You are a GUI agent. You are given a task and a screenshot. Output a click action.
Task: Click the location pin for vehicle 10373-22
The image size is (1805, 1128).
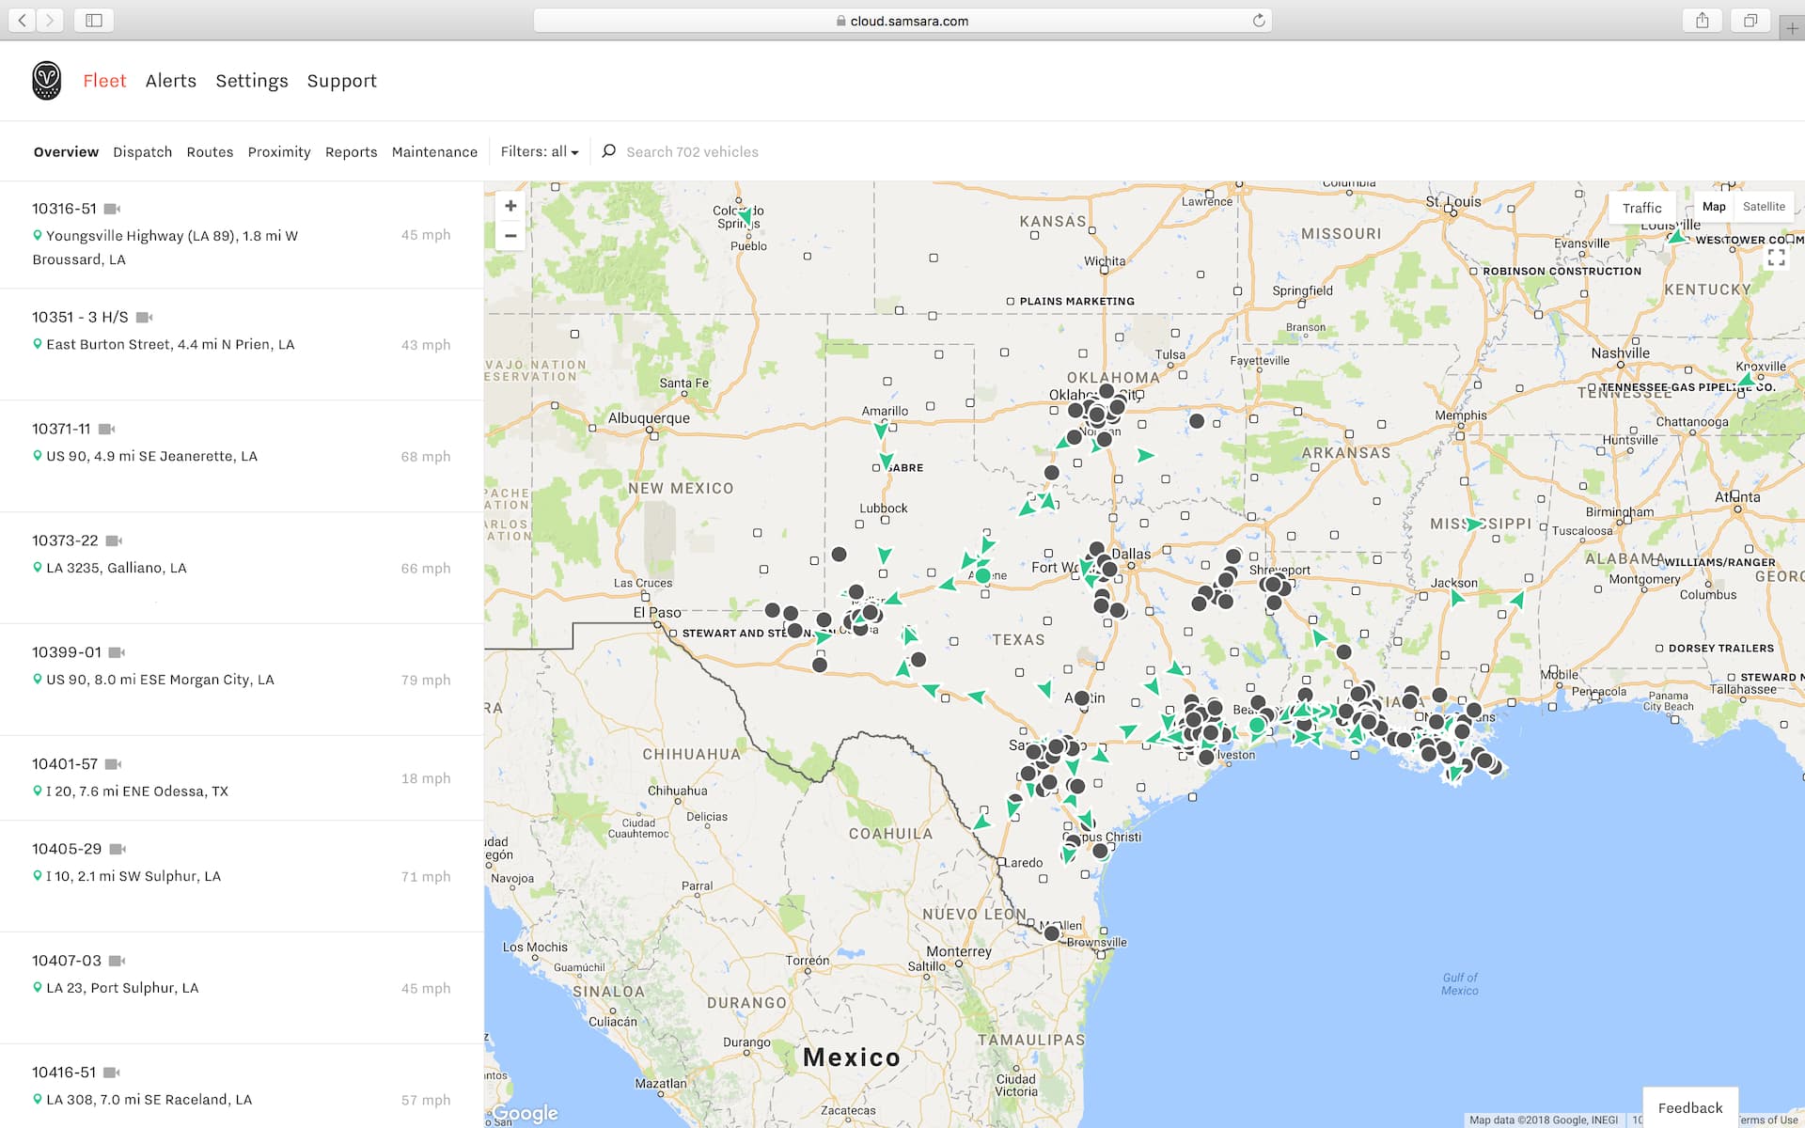pyautogui.click(x=37, y=568)
